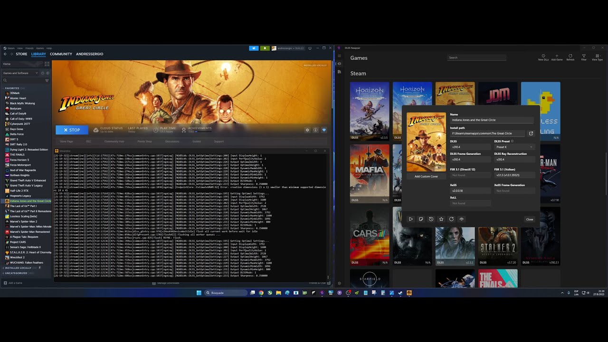Image resolution: width=608 pixels, height=342 pixels.
Task: Click recent-activity clock icon in Steam sidebar
Action: click(x=42, y=73)
